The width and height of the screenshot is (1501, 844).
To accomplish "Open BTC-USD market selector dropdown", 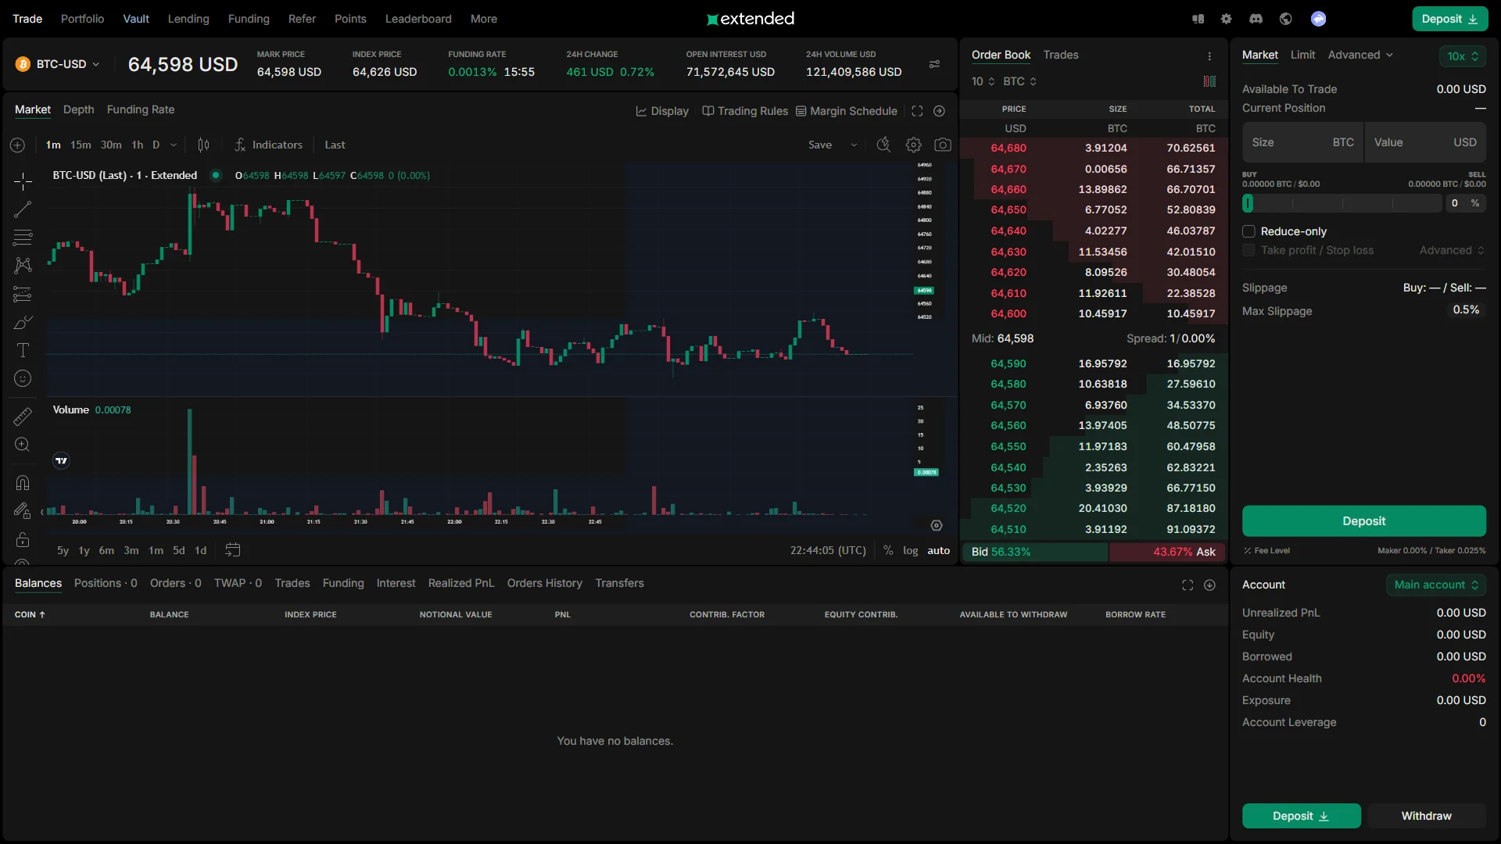I will 59,64.
